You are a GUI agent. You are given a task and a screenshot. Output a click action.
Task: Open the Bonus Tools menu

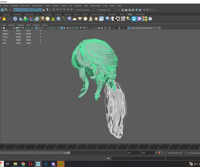coord(96,6)
